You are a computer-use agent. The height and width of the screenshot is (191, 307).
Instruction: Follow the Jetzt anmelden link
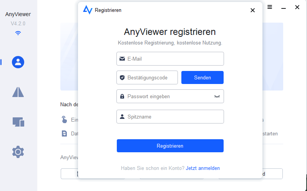point(202,168)
